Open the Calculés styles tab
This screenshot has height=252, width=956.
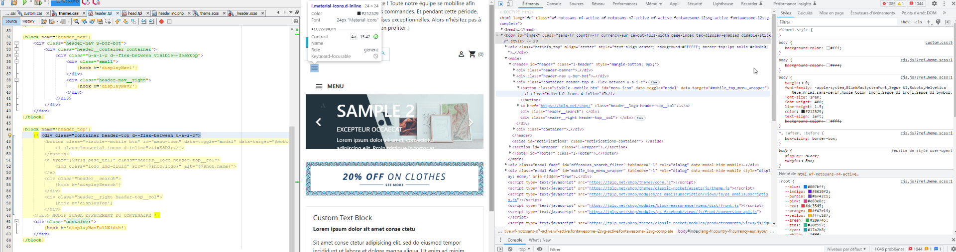(x=805, y=13)
